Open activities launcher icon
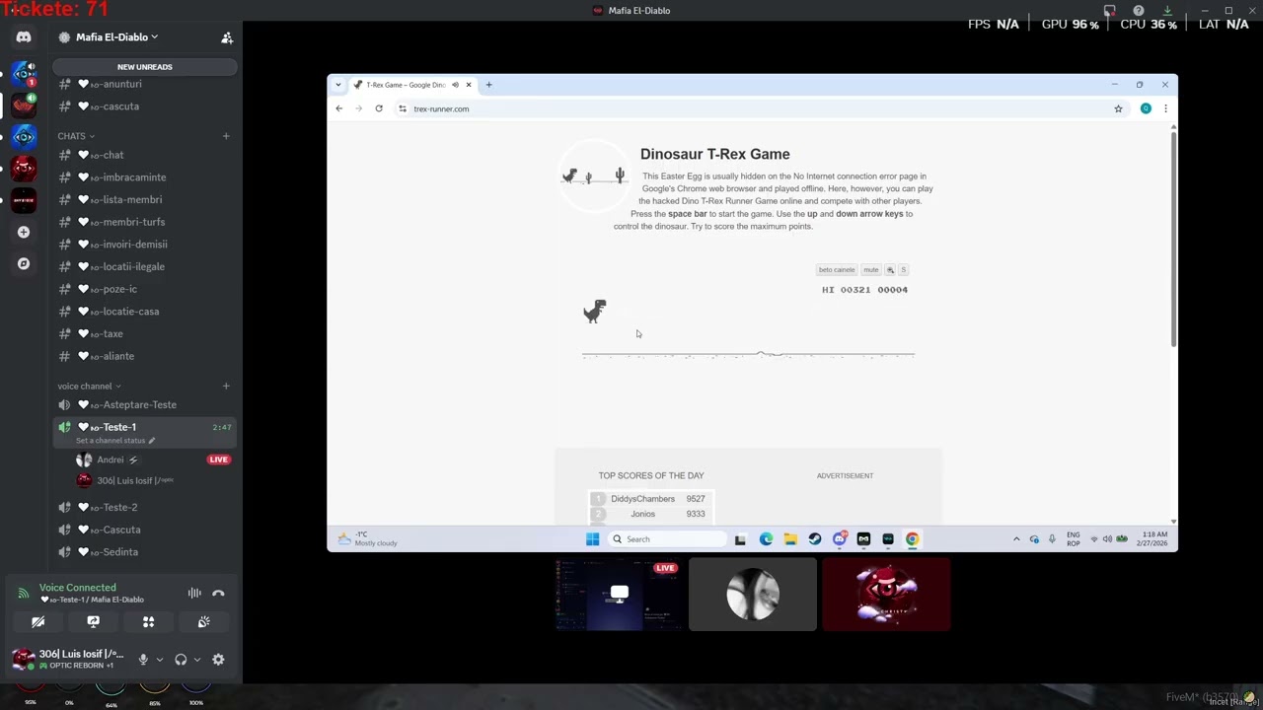 coord(148,622)
